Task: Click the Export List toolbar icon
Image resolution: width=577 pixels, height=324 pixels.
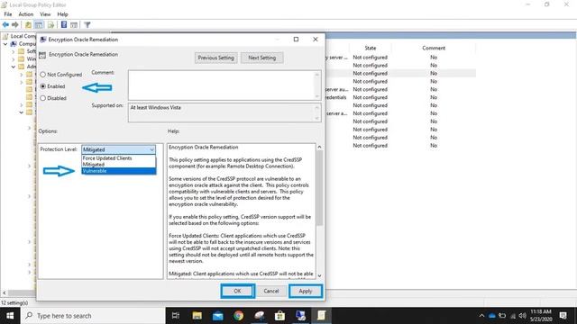Action: coord(50,25)
